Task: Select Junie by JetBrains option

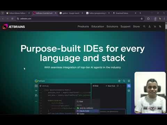Action: (x=85, y=108)
